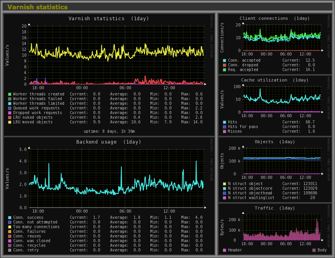335x258 pixels.
Task: Select the Conn. was closed legend swatch
Action: (x=10, y=241)
